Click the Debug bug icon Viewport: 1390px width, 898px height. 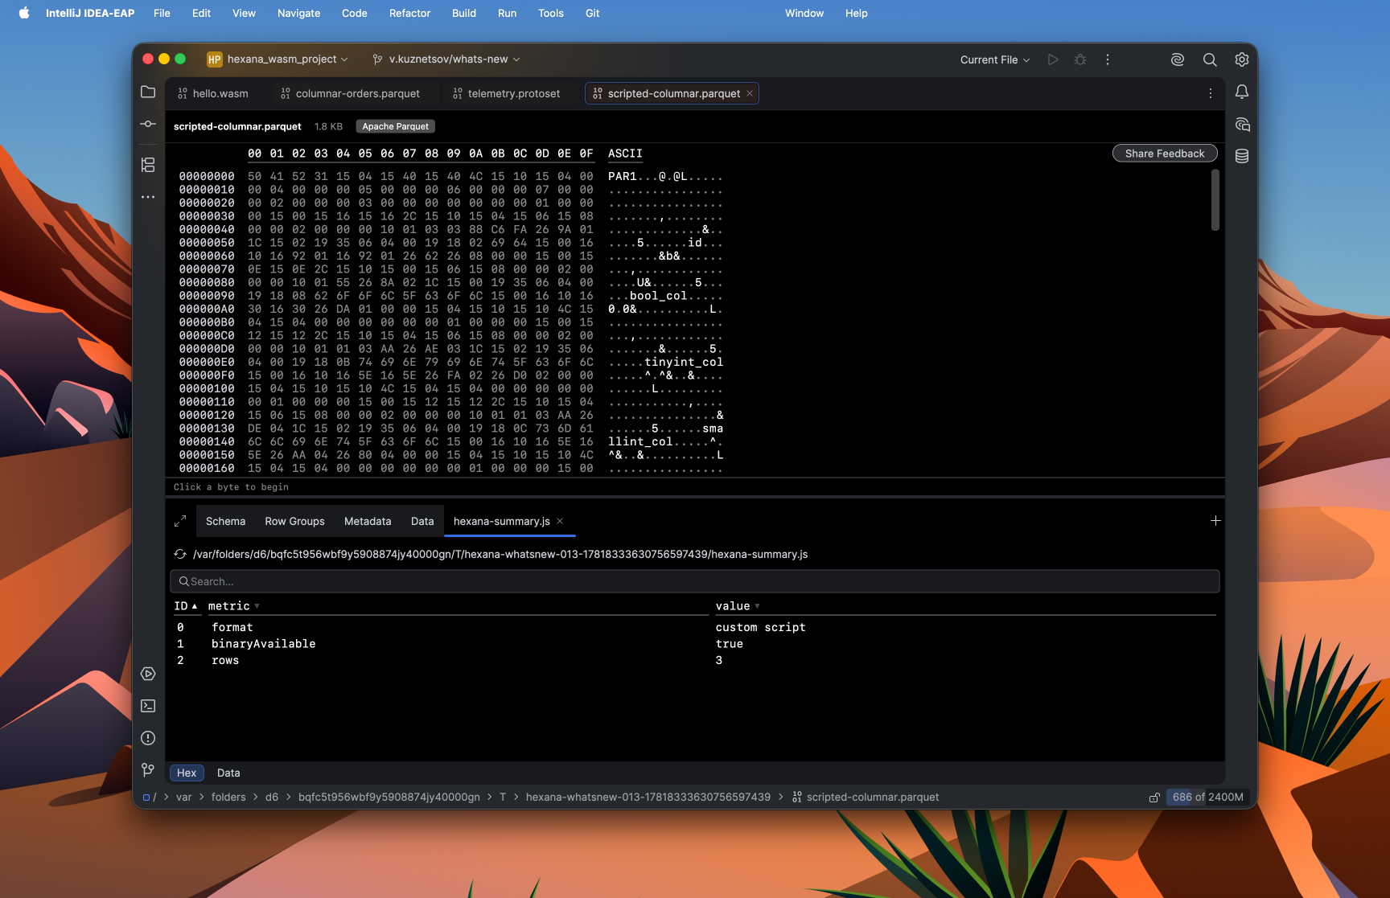point(1080,59)
